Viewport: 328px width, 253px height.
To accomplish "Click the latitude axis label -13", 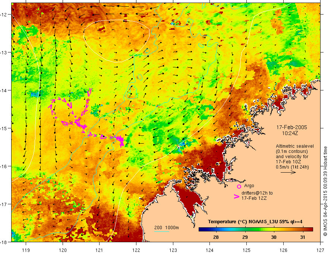I will coord(4,52).
